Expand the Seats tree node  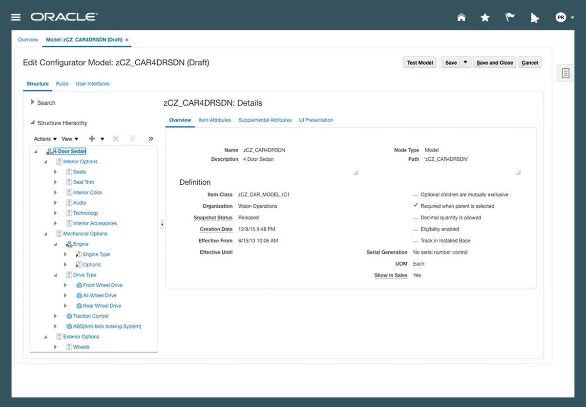(56, 172)
